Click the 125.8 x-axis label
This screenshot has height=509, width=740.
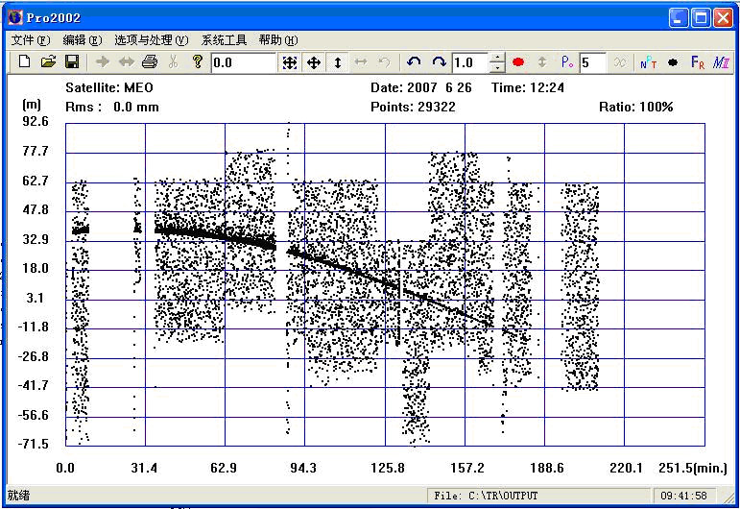tap(388, 468)
